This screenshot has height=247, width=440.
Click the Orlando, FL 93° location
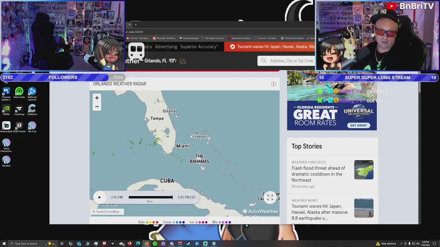pyautogui.click(x=161, y=61)
